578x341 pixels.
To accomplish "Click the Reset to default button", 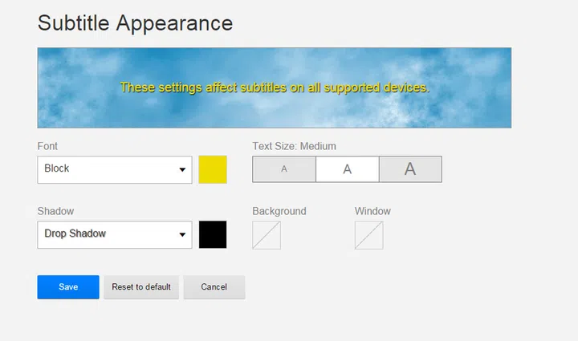I will [x=141, y=287].
